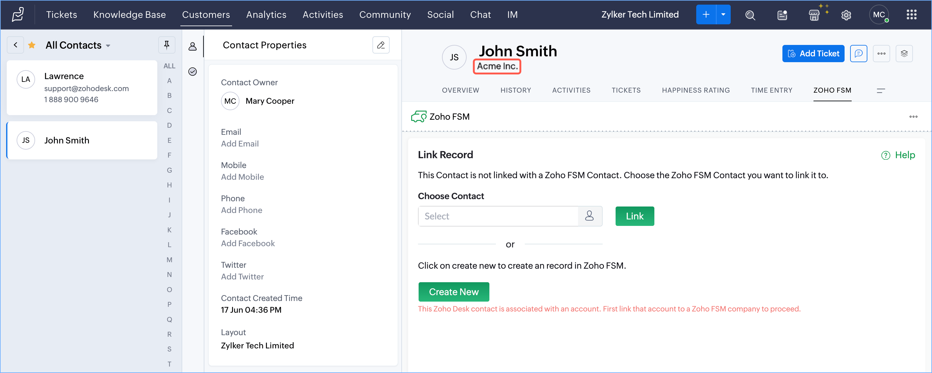This screenshot has width=932, height=373.
Task: Open the marketplace store icon
Action: (814, 15)
